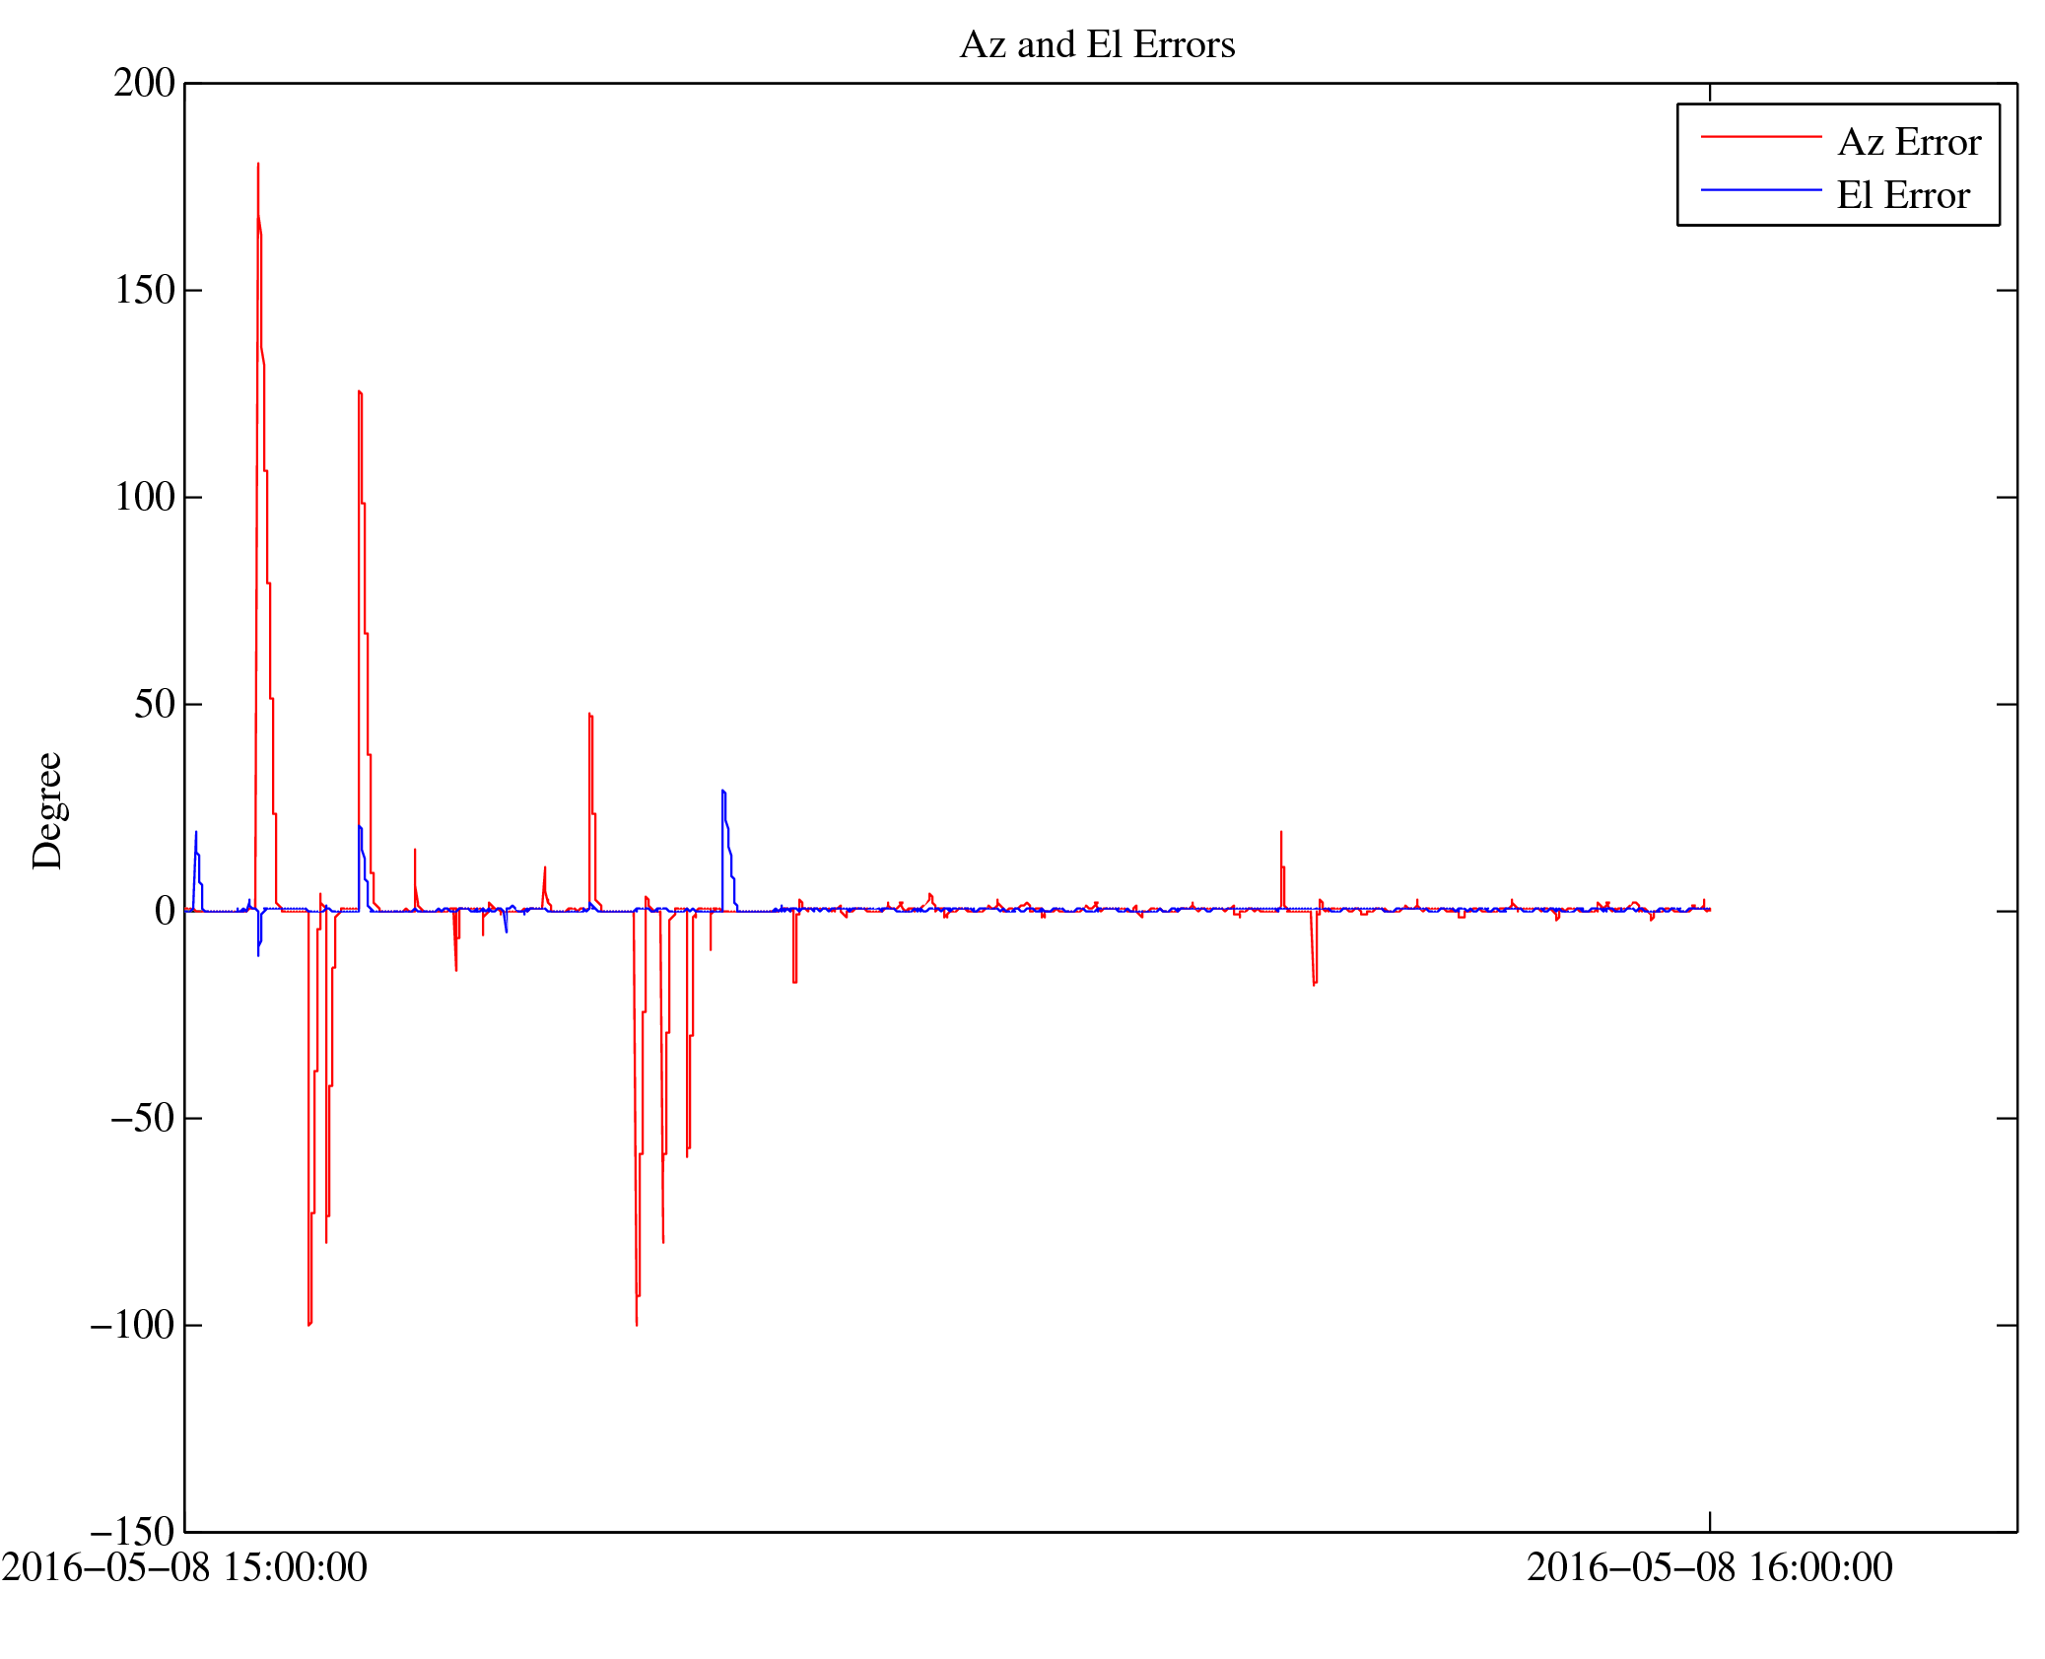The height and width of the screenshot is (1659, 2045).
Task: Click the Az Error legend label
Action: click(x=1908, y=143)
